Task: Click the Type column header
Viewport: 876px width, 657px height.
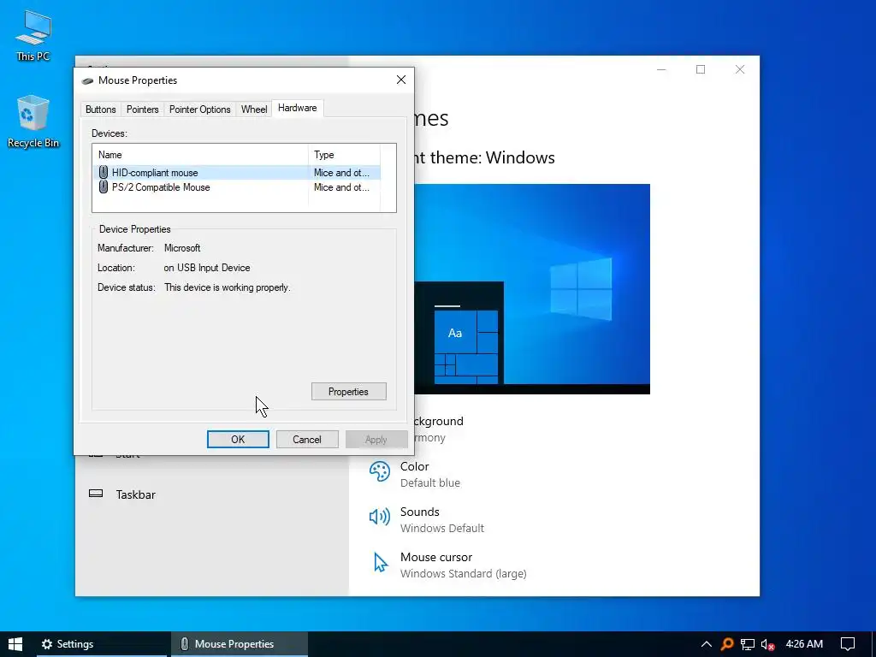Action: pyautogui.click(x=344, y=155)
